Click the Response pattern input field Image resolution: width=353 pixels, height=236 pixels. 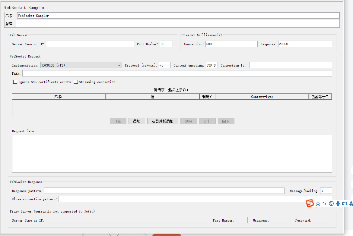point(164,191)
